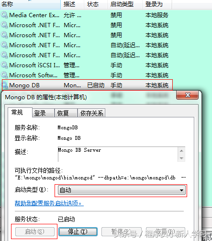Image resolution: width=212 pixels, height=241 pixels.
Task: Click the 已启动 status of Mongo DB row
Action: (96, 85)
